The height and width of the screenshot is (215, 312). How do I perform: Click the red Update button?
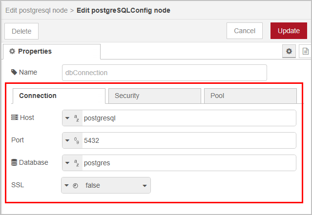289,31
